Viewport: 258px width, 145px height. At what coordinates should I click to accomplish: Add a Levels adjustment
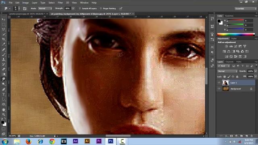[x=231, y=46]
